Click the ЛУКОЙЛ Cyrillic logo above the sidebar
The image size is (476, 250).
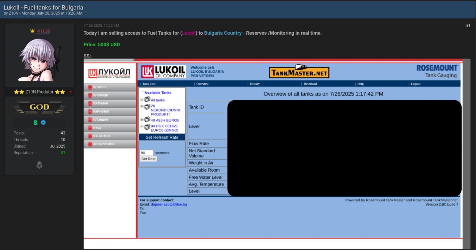point(109,73)
